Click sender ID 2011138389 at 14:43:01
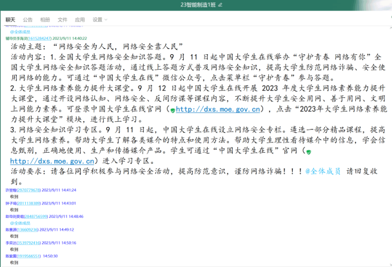 click(x=29, y=203)
